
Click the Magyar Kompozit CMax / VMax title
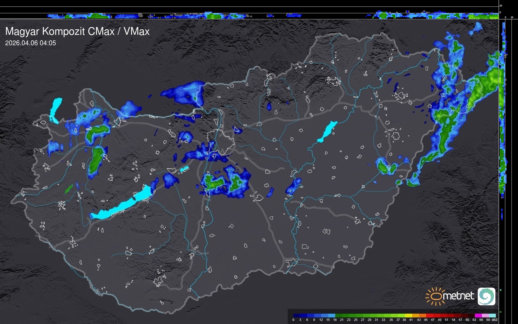77,31
